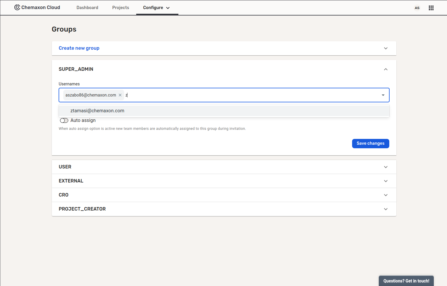Toggle the Auto assign switch
Viewport: 447px width, 286px height.
pyautogui.click(x=64, y=120)
